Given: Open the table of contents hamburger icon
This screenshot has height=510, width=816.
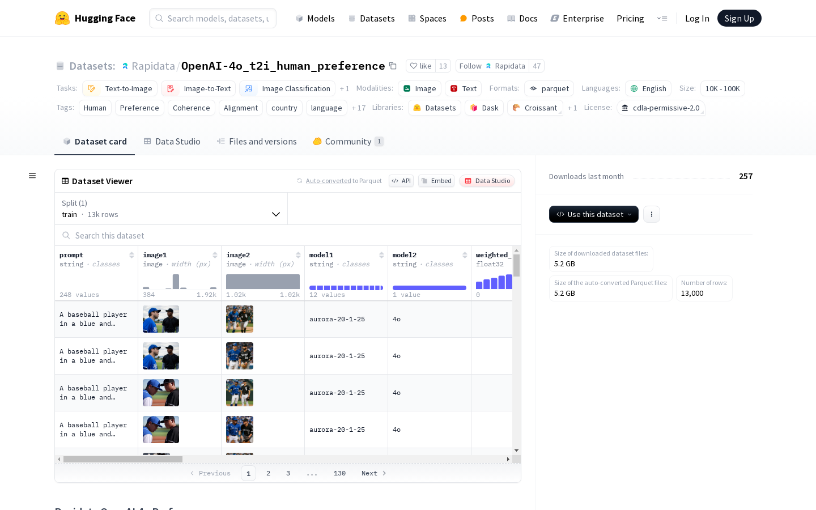Looking at the screenshot, I should [x=32, y=176].
